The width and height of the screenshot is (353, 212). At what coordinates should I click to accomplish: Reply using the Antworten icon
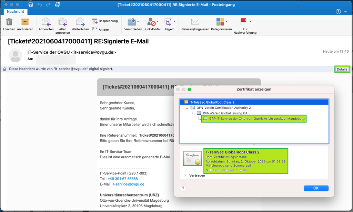(46, 22)
